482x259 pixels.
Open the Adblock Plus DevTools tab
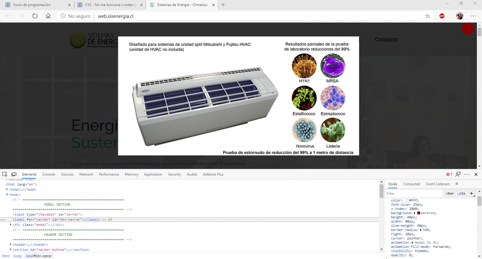213,174
